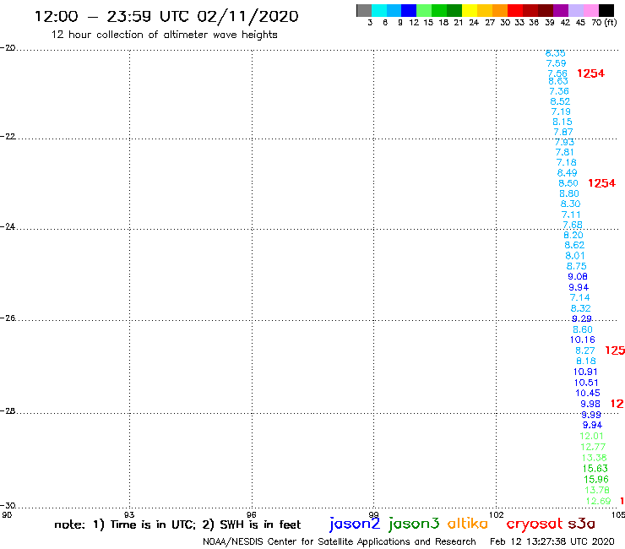Viewport: 625px width, 549px height.
Task: Pick the yellow 24 ft legend swatch
Action: [470, 10]
